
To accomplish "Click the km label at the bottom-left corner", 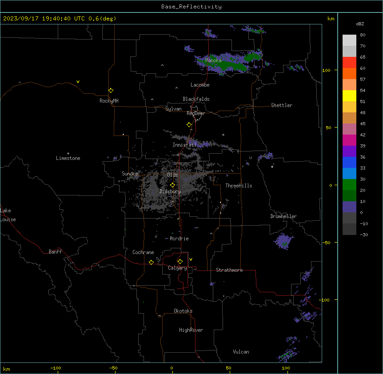I will click(7, 369).
